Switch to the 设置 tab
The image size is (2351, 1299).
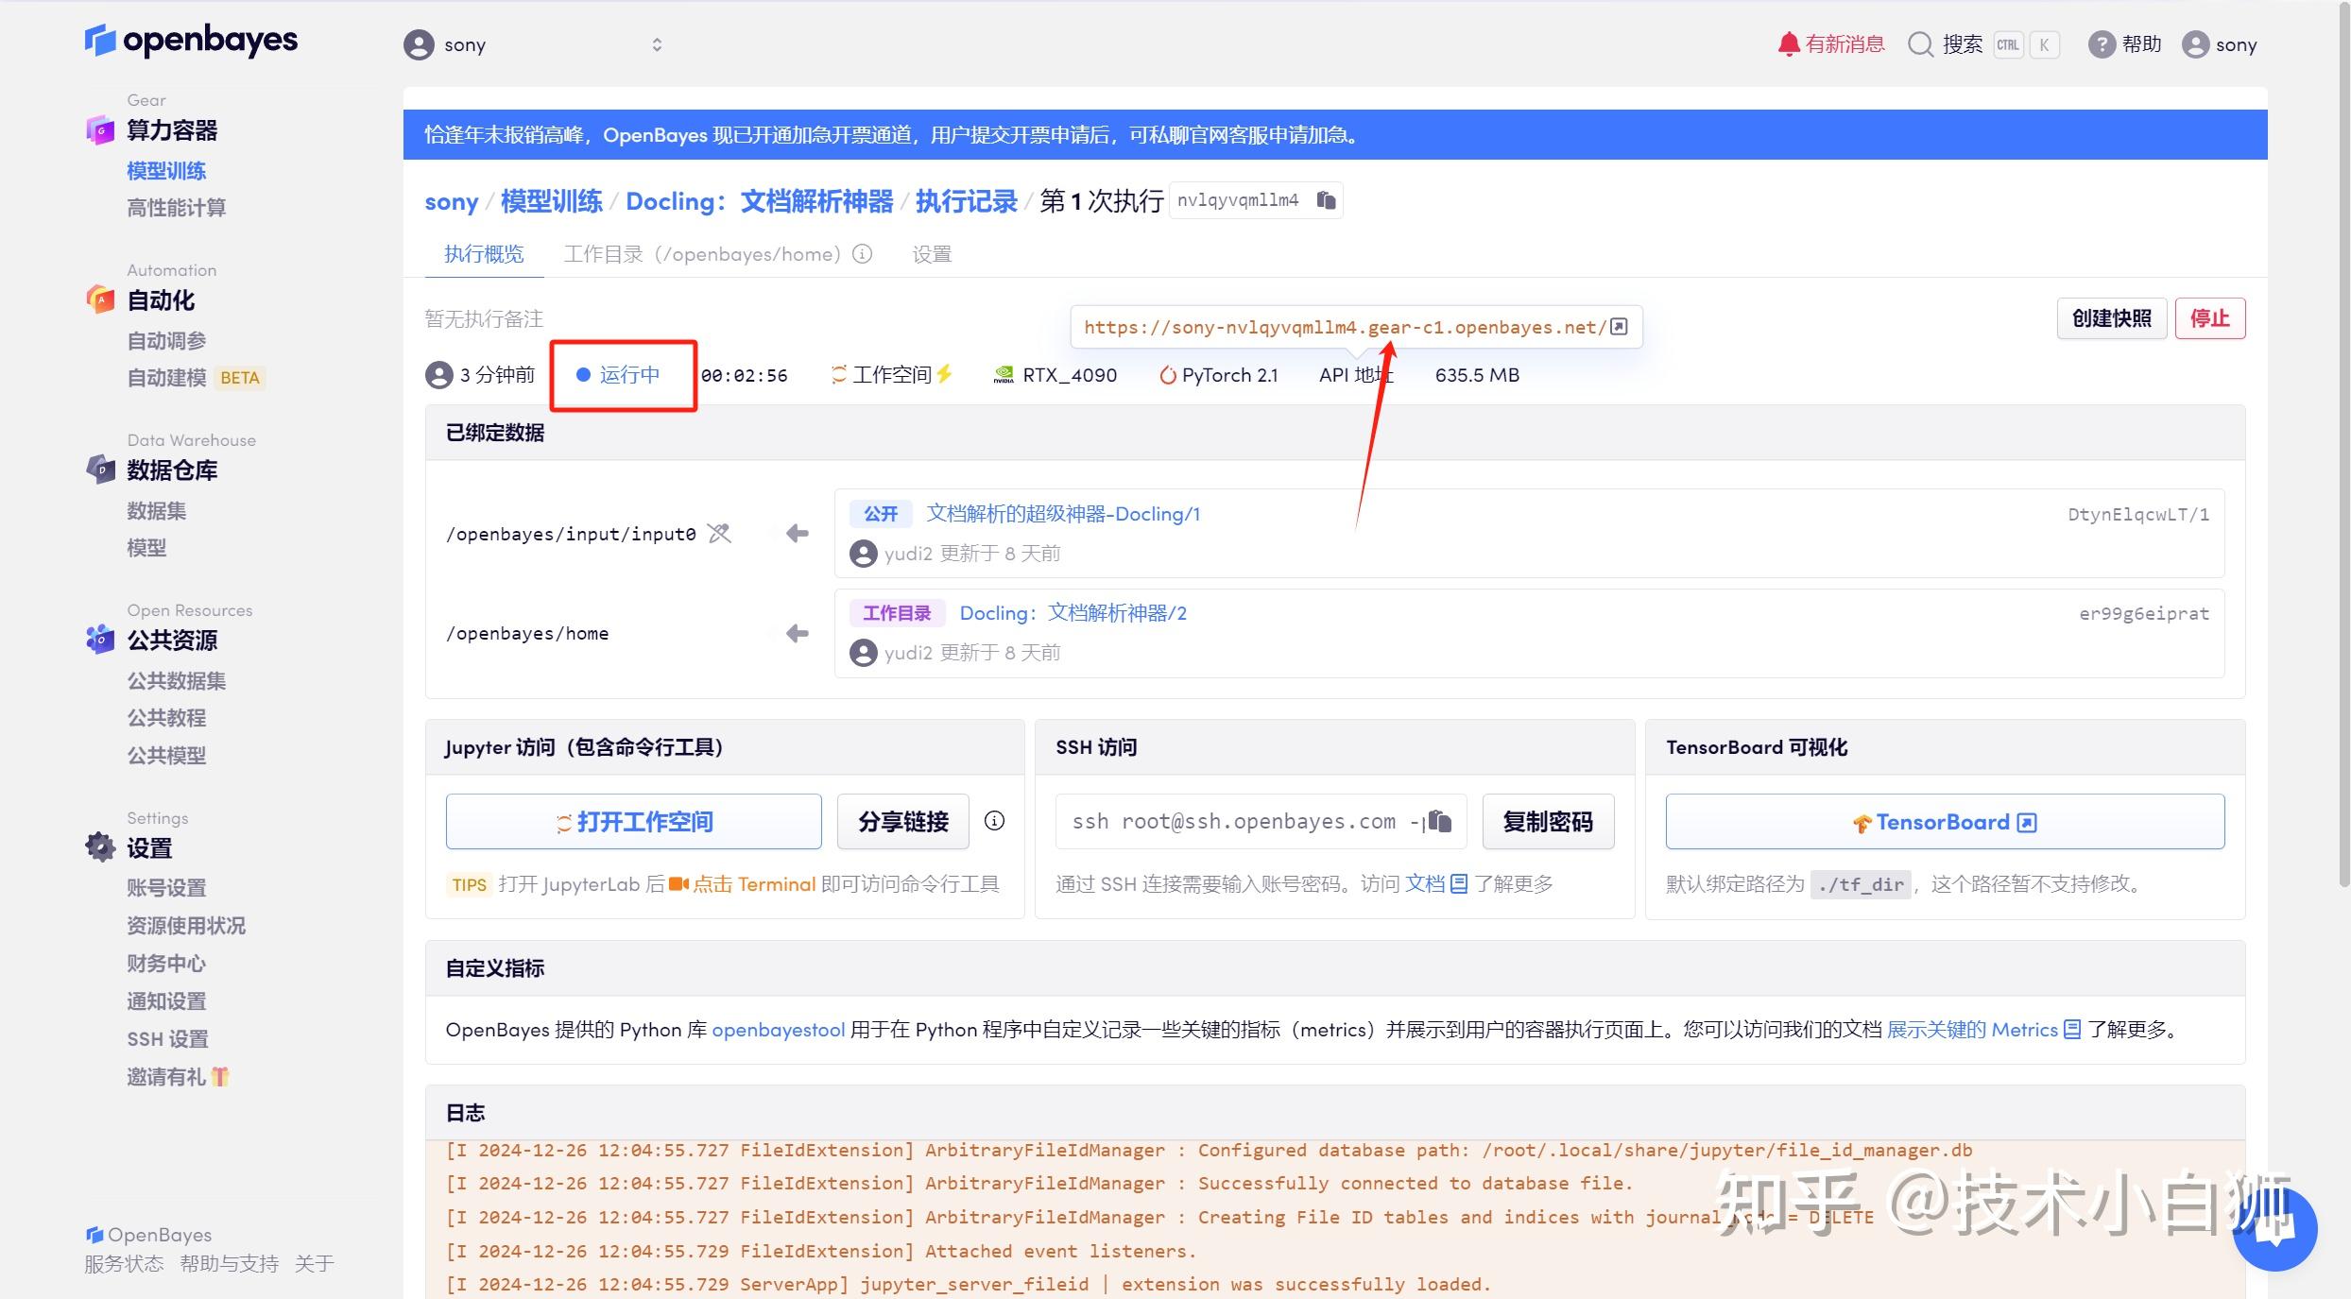[931, 253]
